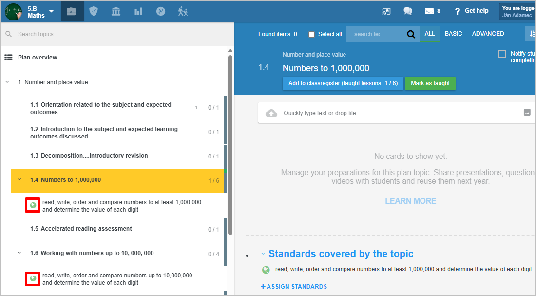Click the A+ grades icon
The height and width of the screenshot is (296, 536).
click(x=161, y=11)
